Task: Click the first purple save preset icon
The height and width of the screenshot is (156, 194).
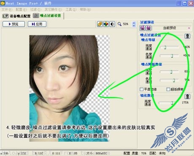Action: point(142,28)
